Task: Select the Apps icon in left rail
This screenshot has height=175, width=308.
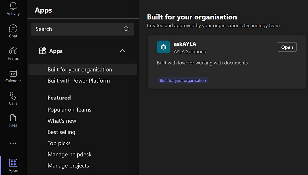Action: coord(13,163)
